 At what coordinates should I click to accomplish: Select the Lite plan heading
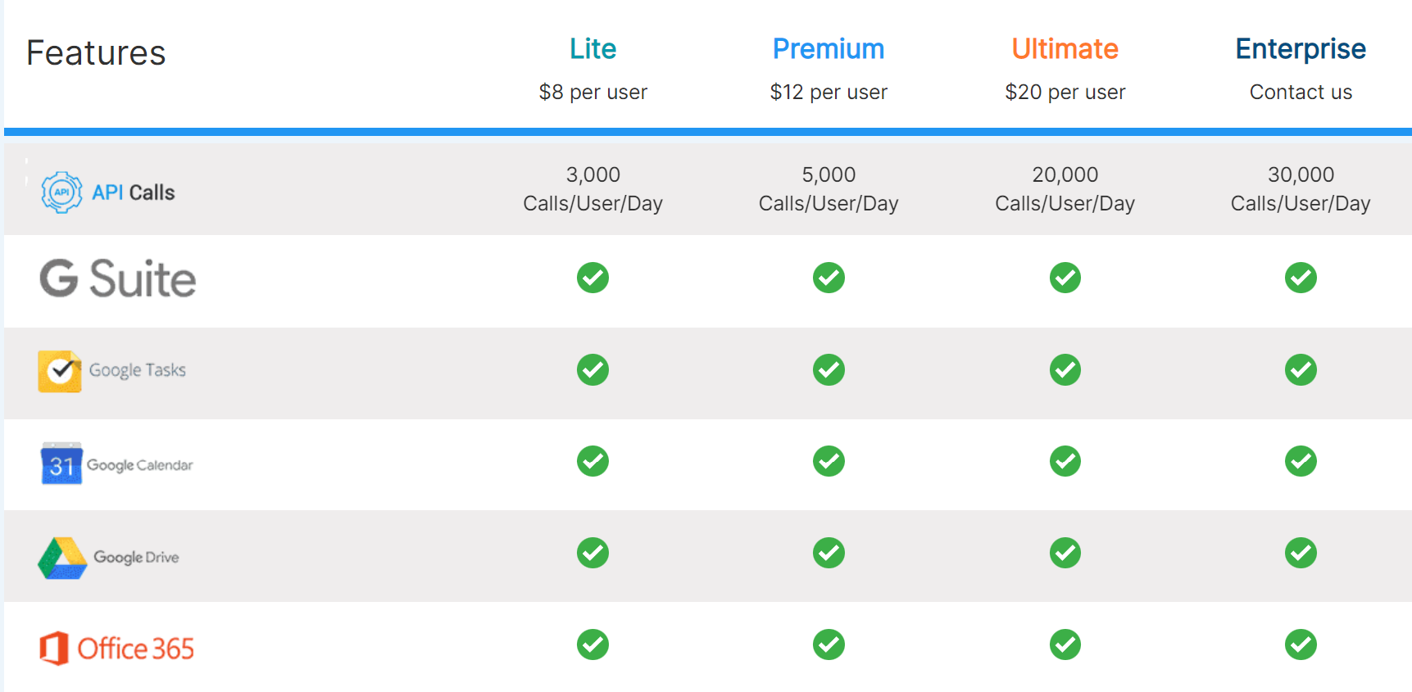pyautogui.click(x=592, y=49)
